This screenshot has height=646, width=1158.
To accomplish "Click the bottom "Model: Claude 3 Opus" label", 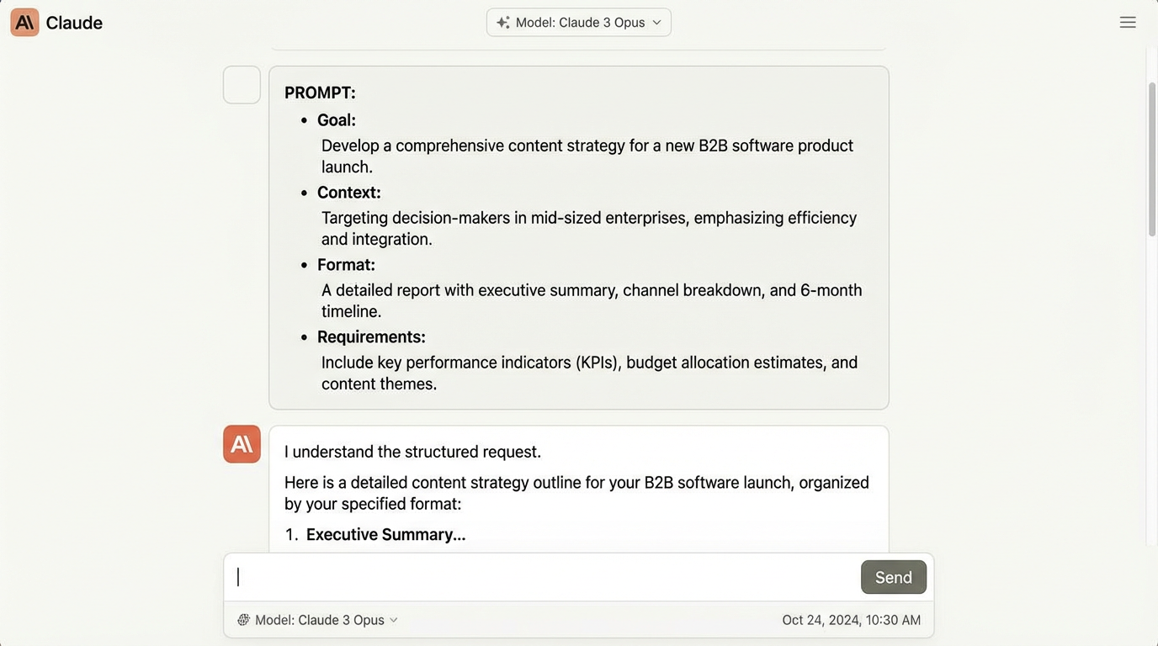I will 319,620.
